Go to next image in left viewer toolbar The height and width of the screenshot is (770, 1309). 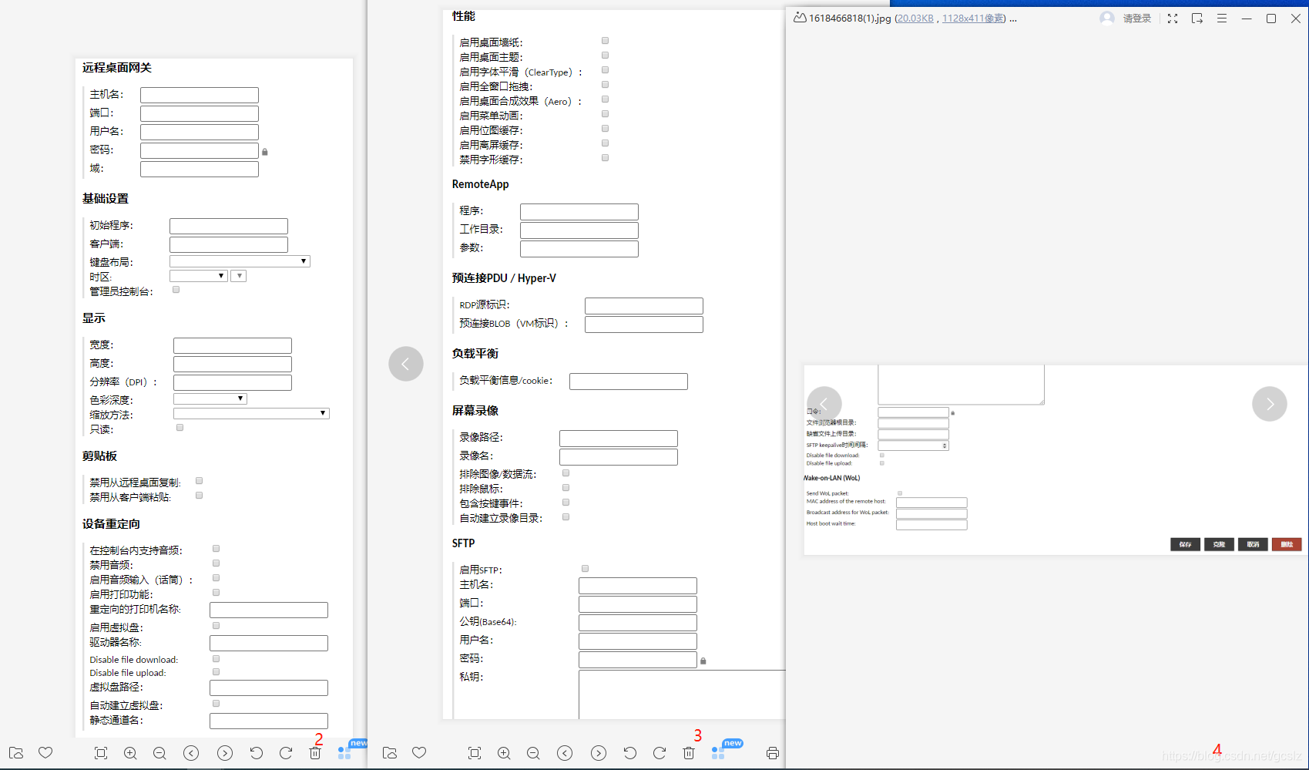225,753
